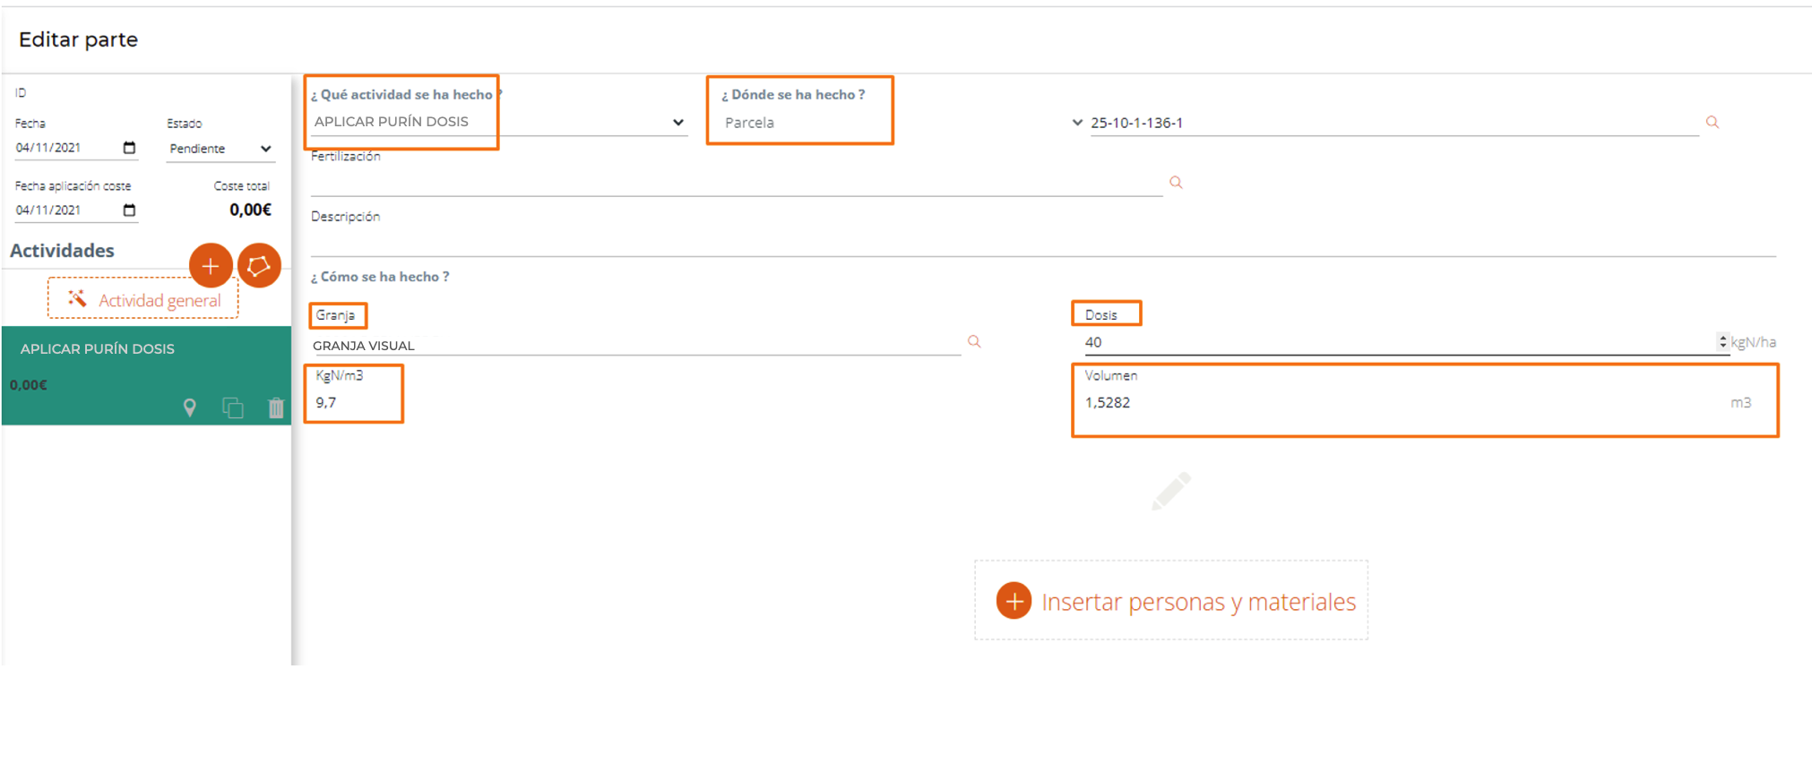Delete the APLICAR PURÍN DOSIS activity

point(276,408)
